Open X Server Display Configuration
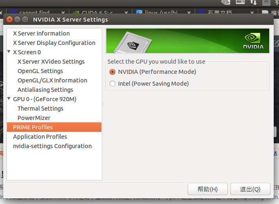 (54, 43)
